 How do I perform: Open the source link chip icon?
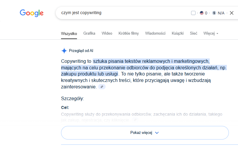tap(102, 87)
